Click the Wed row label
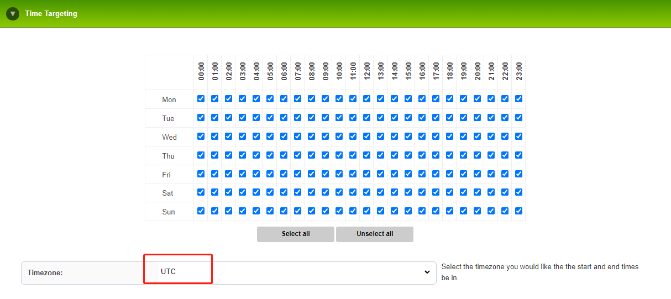Viewport: 671px width, 299px height. pos(169,137)
